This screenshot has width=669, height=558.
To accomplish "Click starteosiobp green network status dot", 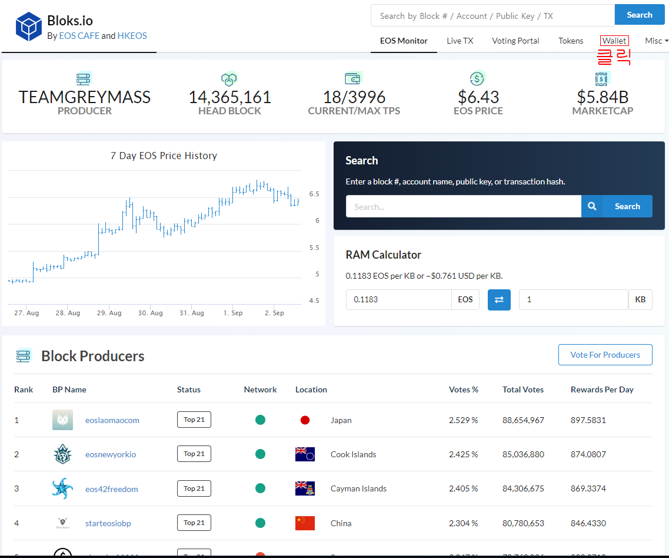I will (260, 523).
